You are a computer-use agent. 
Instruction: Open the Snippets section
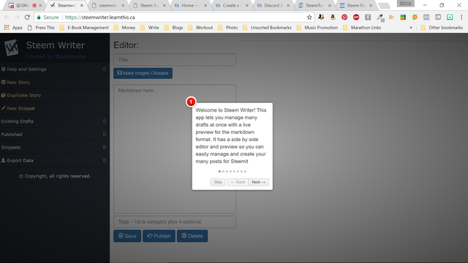point(11,148)
